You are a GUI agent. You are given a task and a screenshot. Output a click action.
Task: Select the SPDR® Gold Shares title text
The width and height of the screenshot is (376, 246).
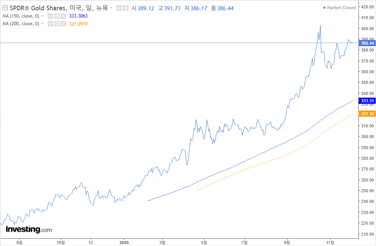38,8
